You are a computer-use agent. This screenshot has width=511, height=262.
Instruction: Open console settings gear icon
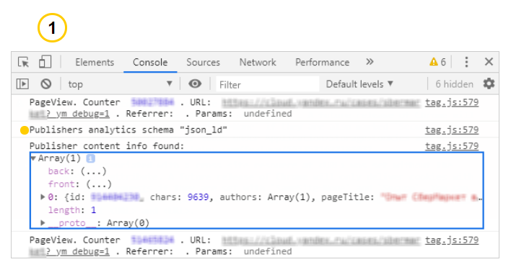tap(489, 84)
